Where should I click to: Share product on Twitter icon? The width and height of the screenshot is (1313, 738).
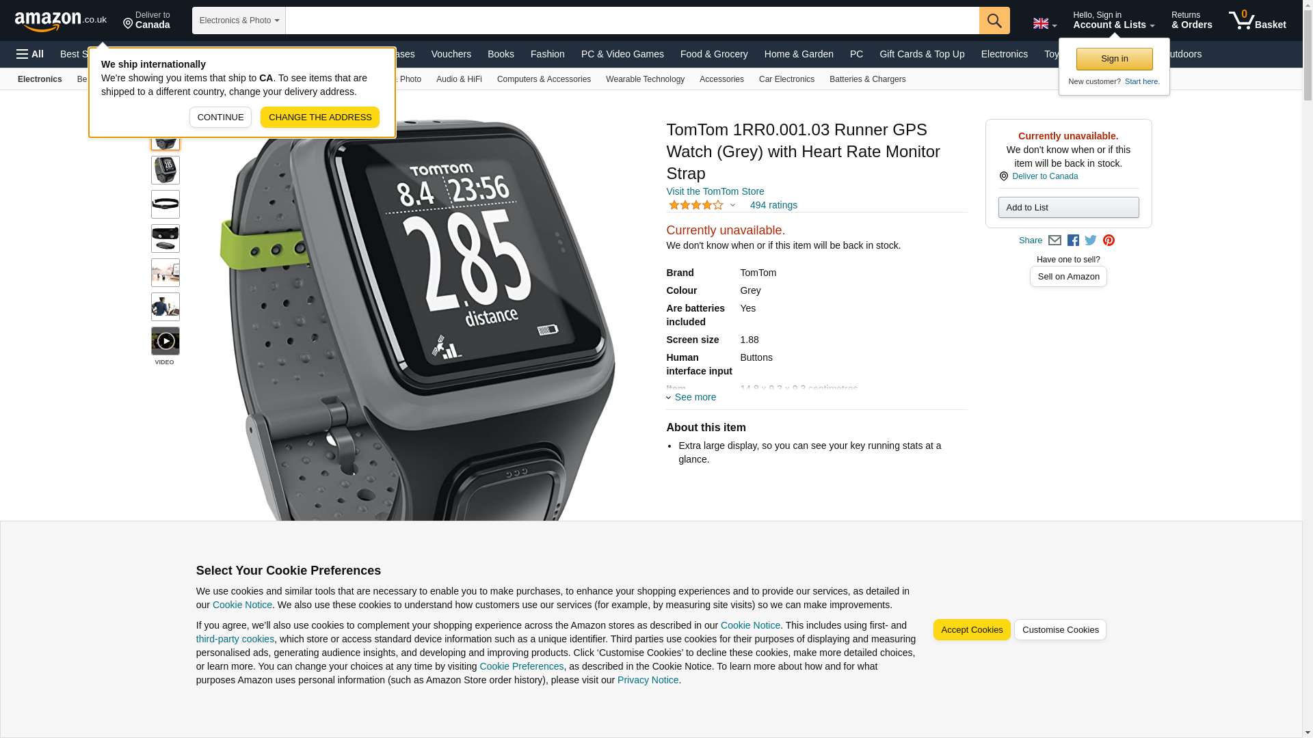1091,241
